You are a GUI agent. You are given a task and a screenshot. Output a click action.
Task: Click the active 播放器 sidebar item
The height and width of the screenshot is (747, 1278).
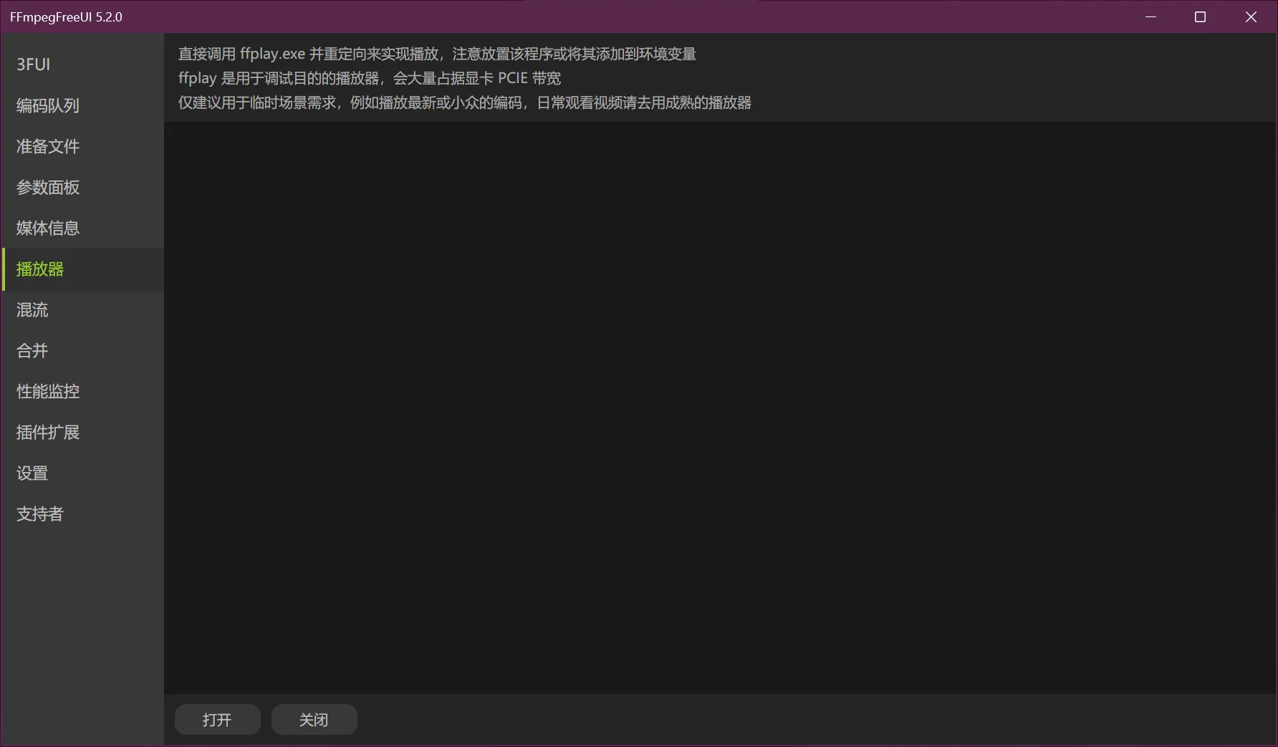[40, 269]
